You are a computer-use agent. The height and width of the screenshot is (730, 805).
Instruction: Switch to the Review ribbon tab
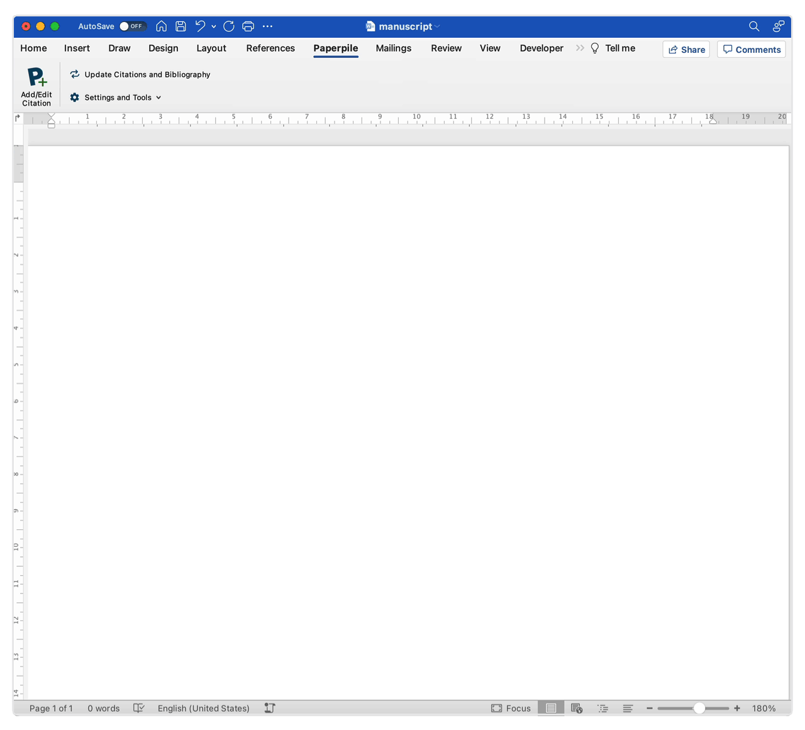446,48
